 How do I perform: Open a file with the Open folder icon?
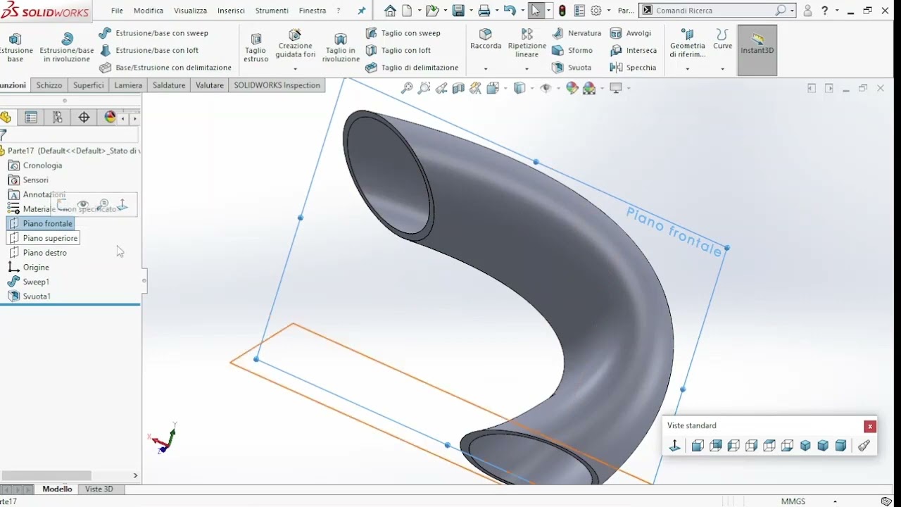tap(431, 11)
